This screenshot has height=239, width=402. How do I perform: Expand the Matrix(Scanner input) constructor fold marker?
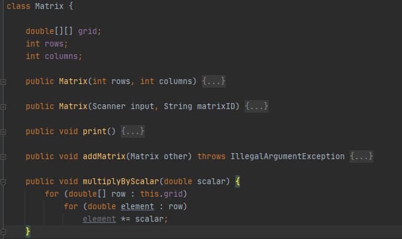[3, 107]
